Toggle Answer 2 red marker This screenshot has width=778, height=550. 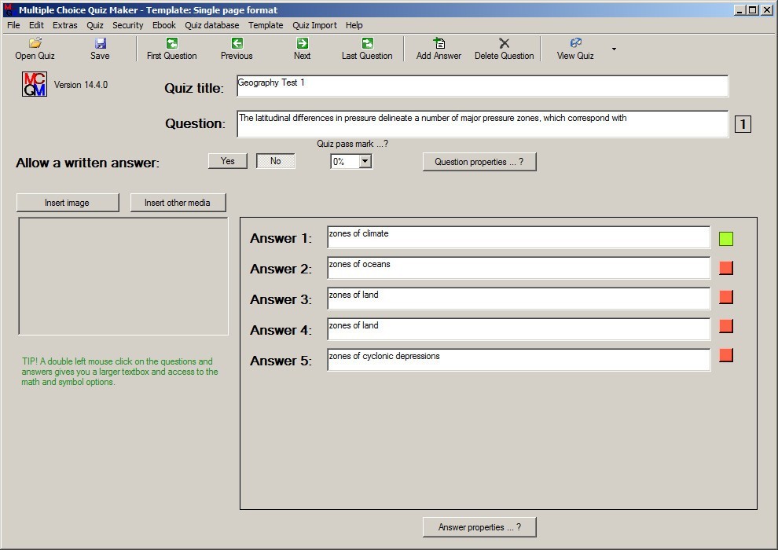(x=726, y=268)
